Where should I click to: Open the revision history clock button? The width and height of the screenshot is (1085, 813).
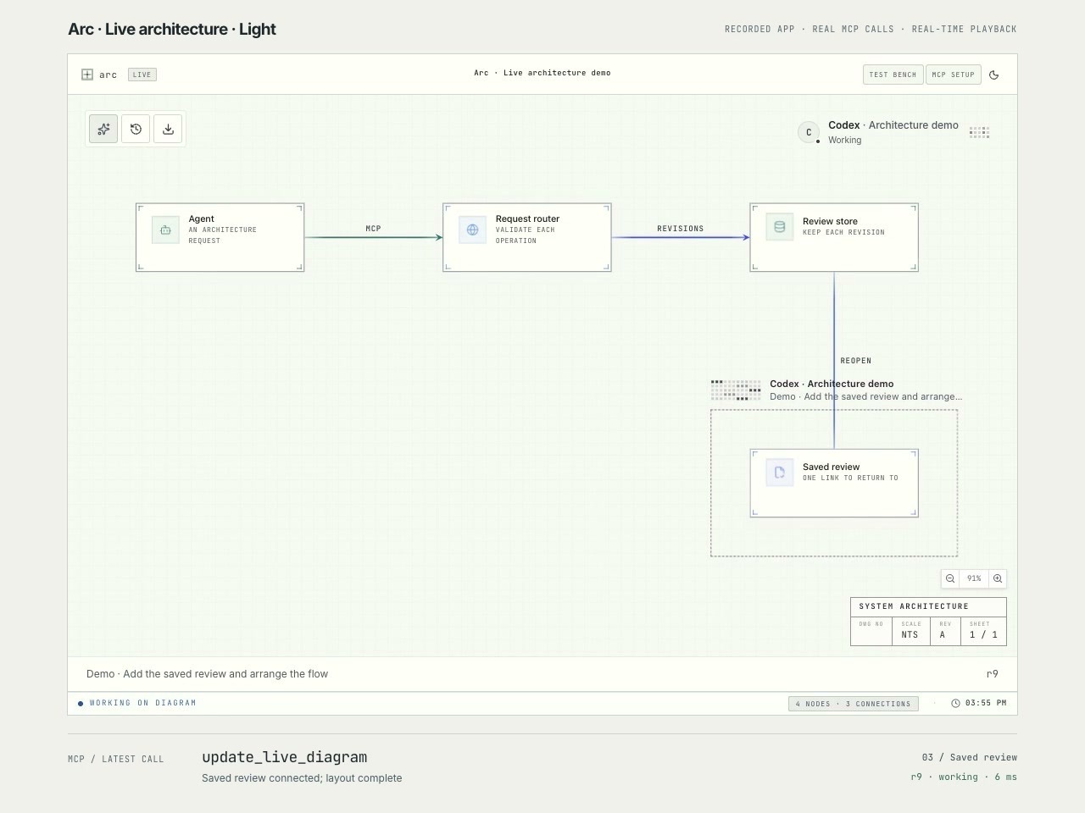click(136, 129)
